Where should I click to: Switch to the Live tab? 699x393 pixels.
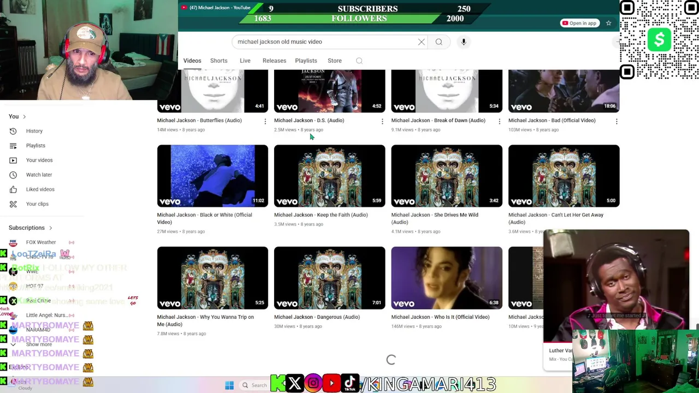[245, 61]
